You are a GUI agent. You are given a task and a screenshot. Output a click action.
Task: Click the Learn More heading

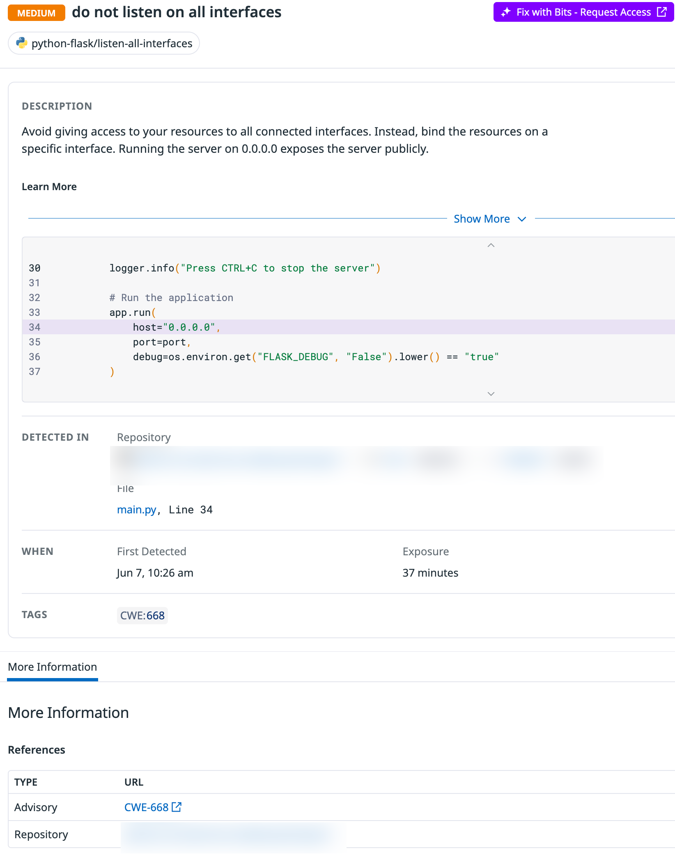[49, 187]
